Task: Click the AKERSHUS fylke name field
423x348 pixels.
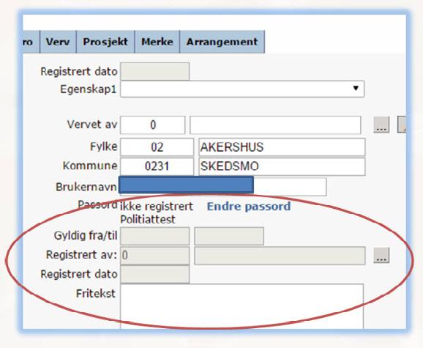Action: pos(282,147)
